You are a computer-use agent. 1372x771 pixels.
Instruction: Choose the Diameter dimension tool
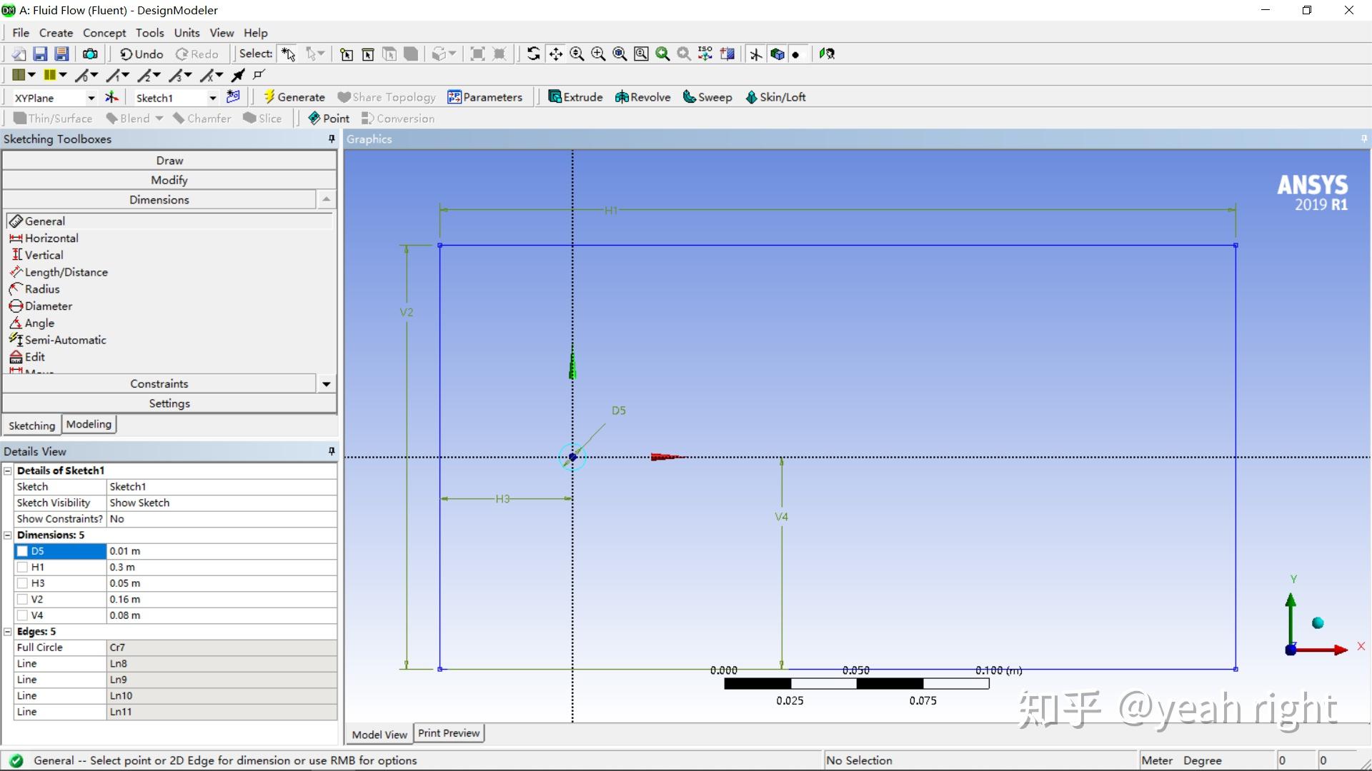tap(48, 306)
